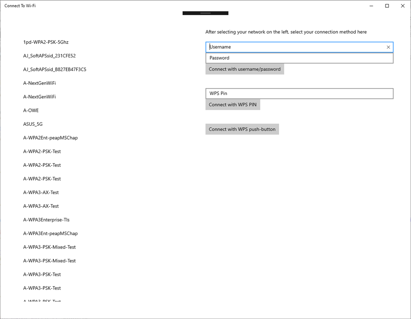Select the A-WPA3-PSK-Test network

coord(42,274)
